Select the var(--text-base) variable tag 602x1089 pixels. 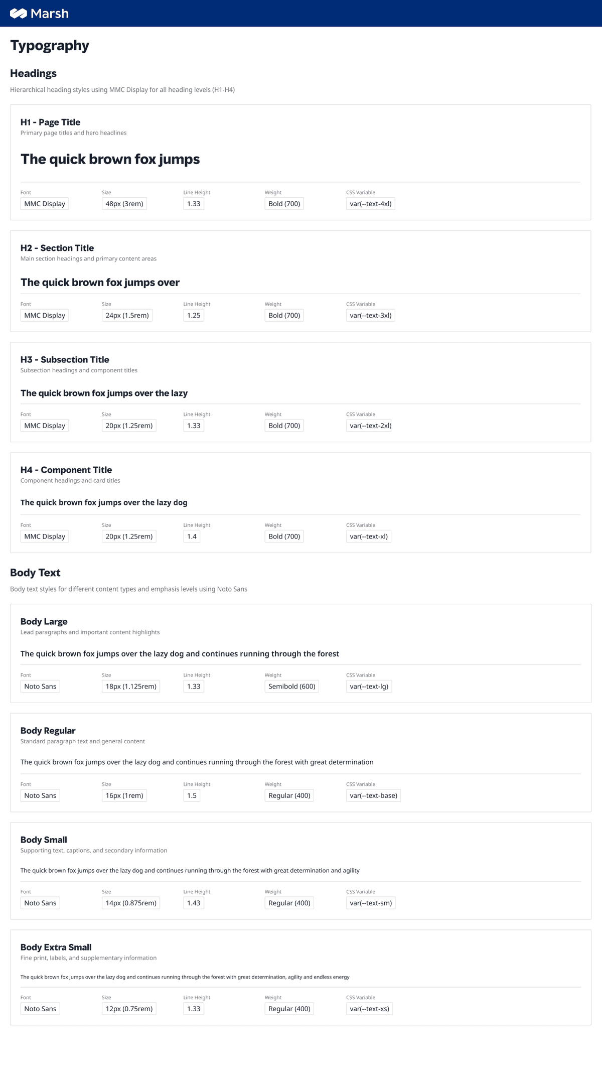pos(374,795)
